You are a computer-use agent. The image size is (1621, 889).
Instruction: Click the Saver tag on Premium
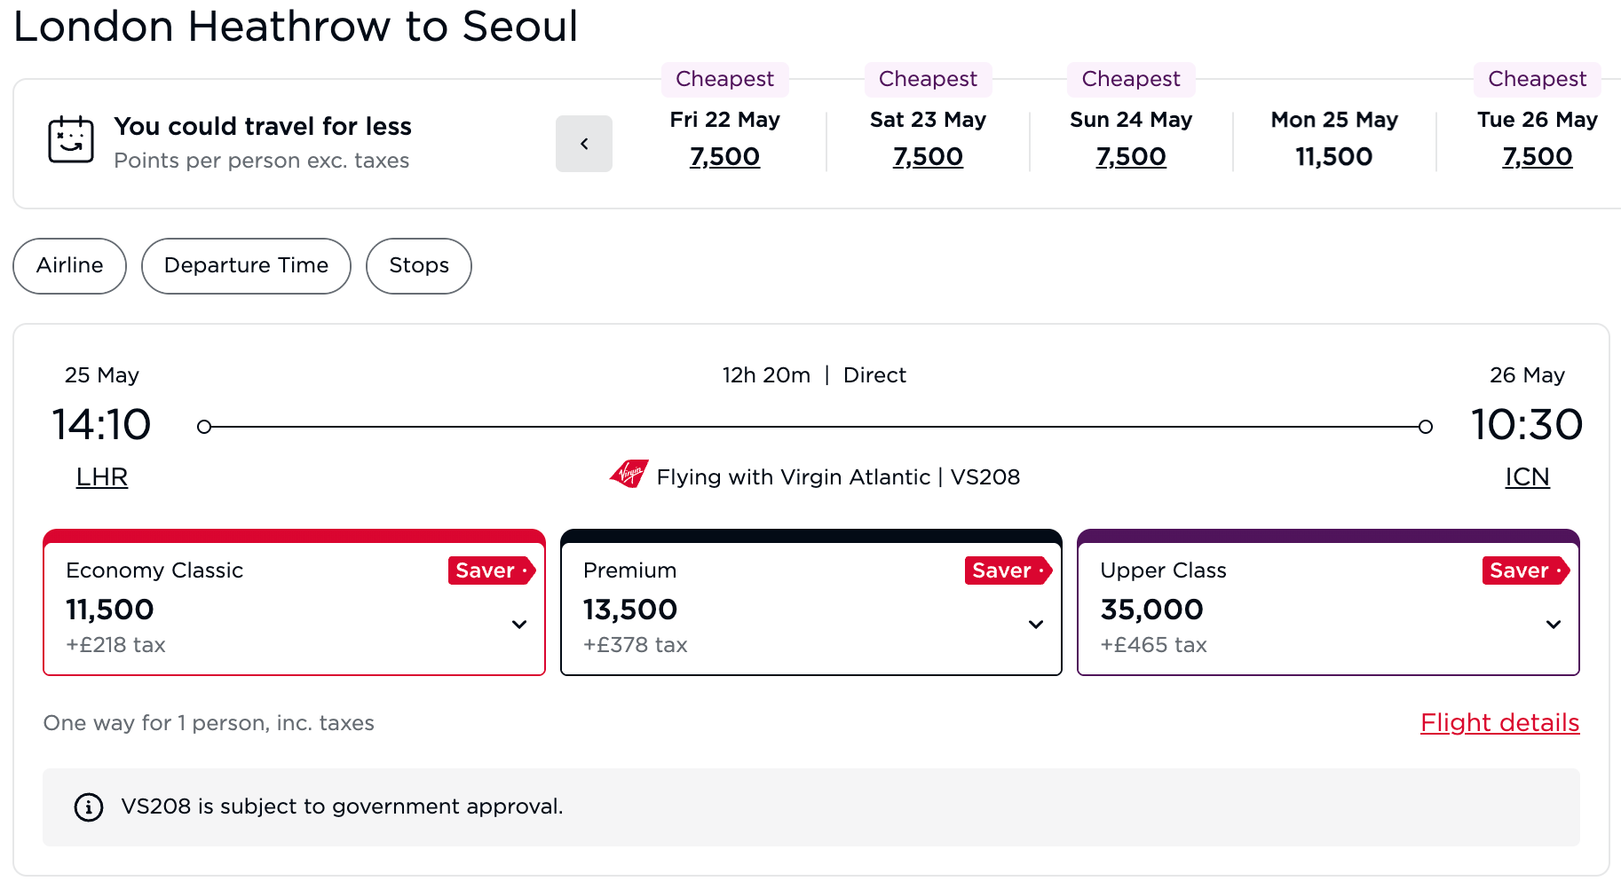click(1008, 570)
